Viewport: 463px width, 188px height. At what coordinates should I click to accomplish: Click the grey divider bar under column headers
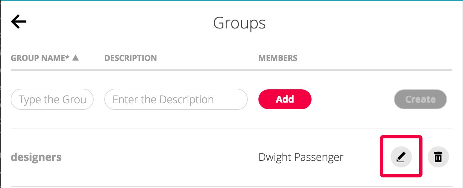[231, 70]
